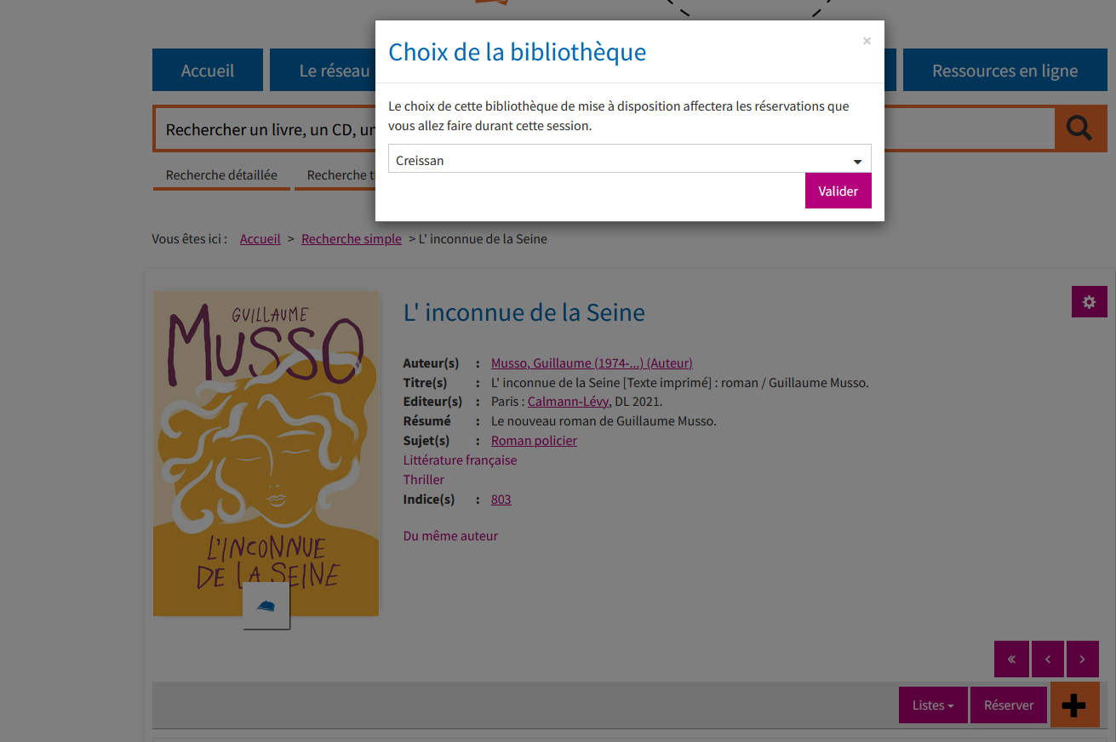Follow the Calmann-Lévy publisher link

click(567, 401)
